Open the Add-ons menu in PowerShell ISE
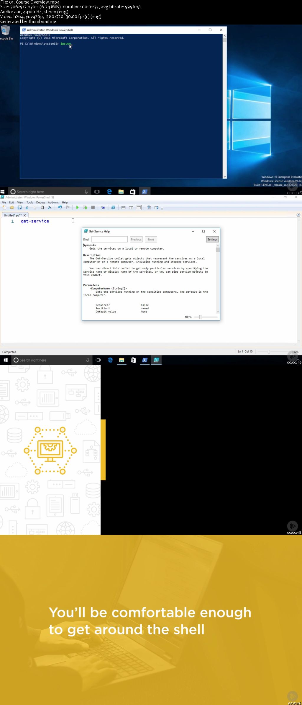Viewport: 302px width, 705px height. (53, 202)
